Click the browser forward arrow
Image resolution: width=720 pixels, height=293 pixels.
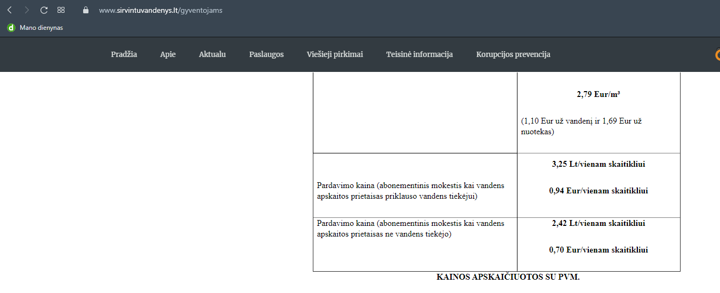coord(27,10)
